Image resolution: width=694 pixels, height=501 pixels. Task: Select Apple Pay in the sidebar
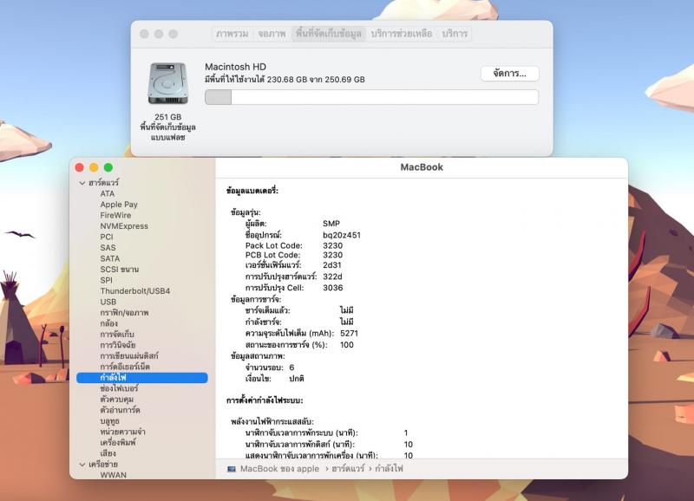tap(119, 205)
